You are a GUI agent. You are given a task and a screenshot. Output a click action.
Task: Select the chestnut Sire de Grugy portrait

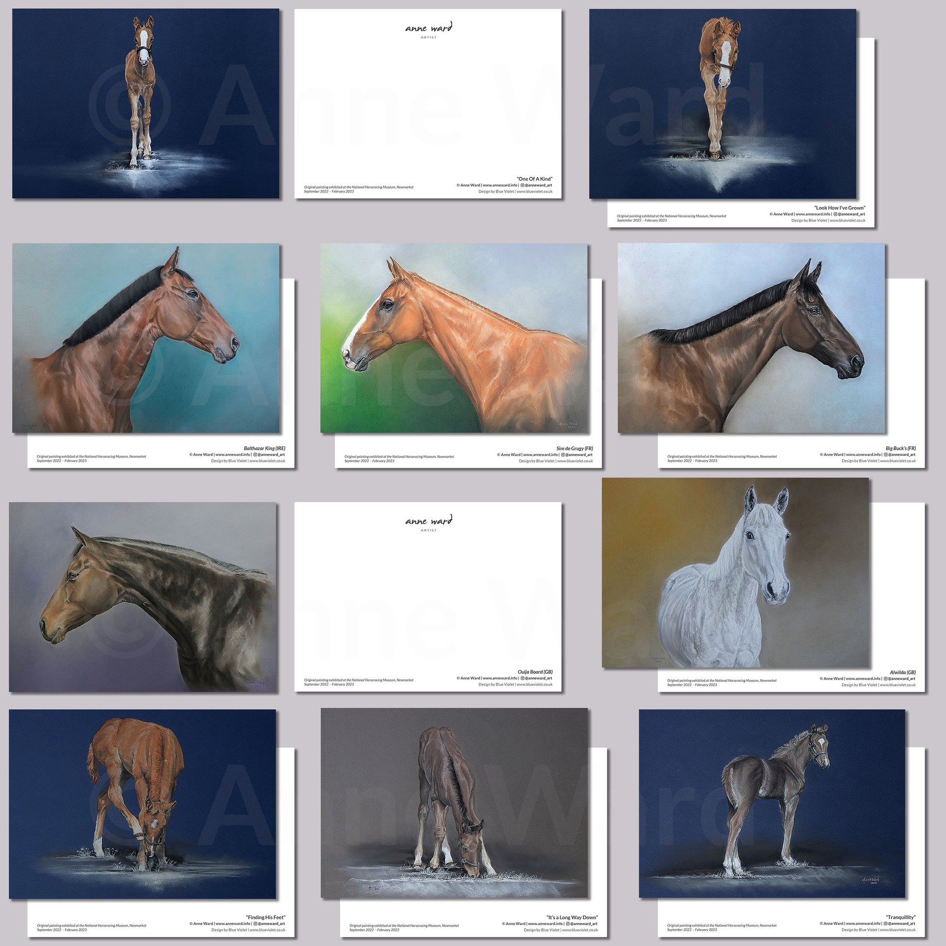(x=454, y=338)
